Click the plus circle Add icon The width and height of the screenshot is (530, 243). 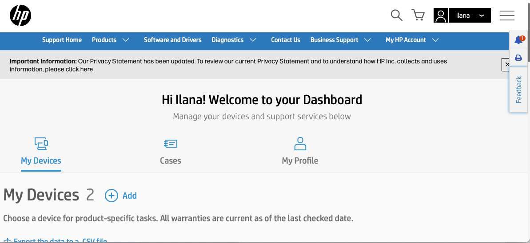(112, 196)
